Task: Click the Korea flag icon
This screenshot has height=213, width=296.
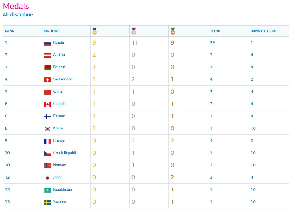Action: [x=47, y=129]
